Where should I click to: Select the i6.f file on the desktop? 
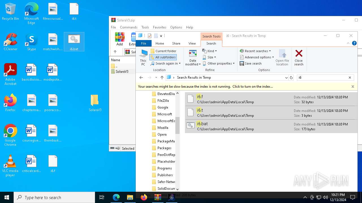tap(53, 164)
